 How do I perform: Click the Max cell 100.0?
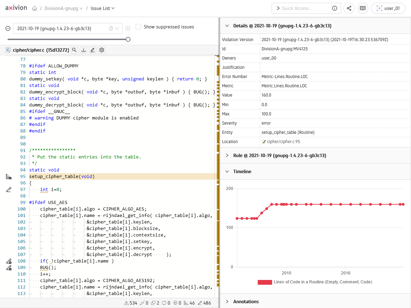[266, 114]
